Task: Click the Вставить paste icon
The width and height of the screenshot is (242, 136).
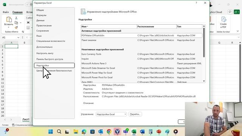Action: (9, 20)
